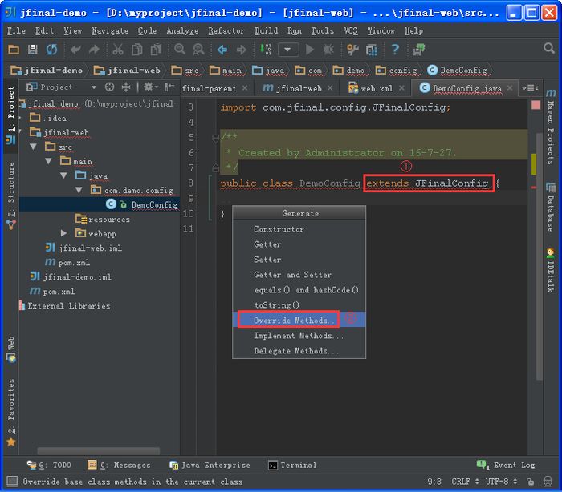Screen dimensions: 562x492
Task: Toggle tool window bars corner icon
Action: pos(12,482)
